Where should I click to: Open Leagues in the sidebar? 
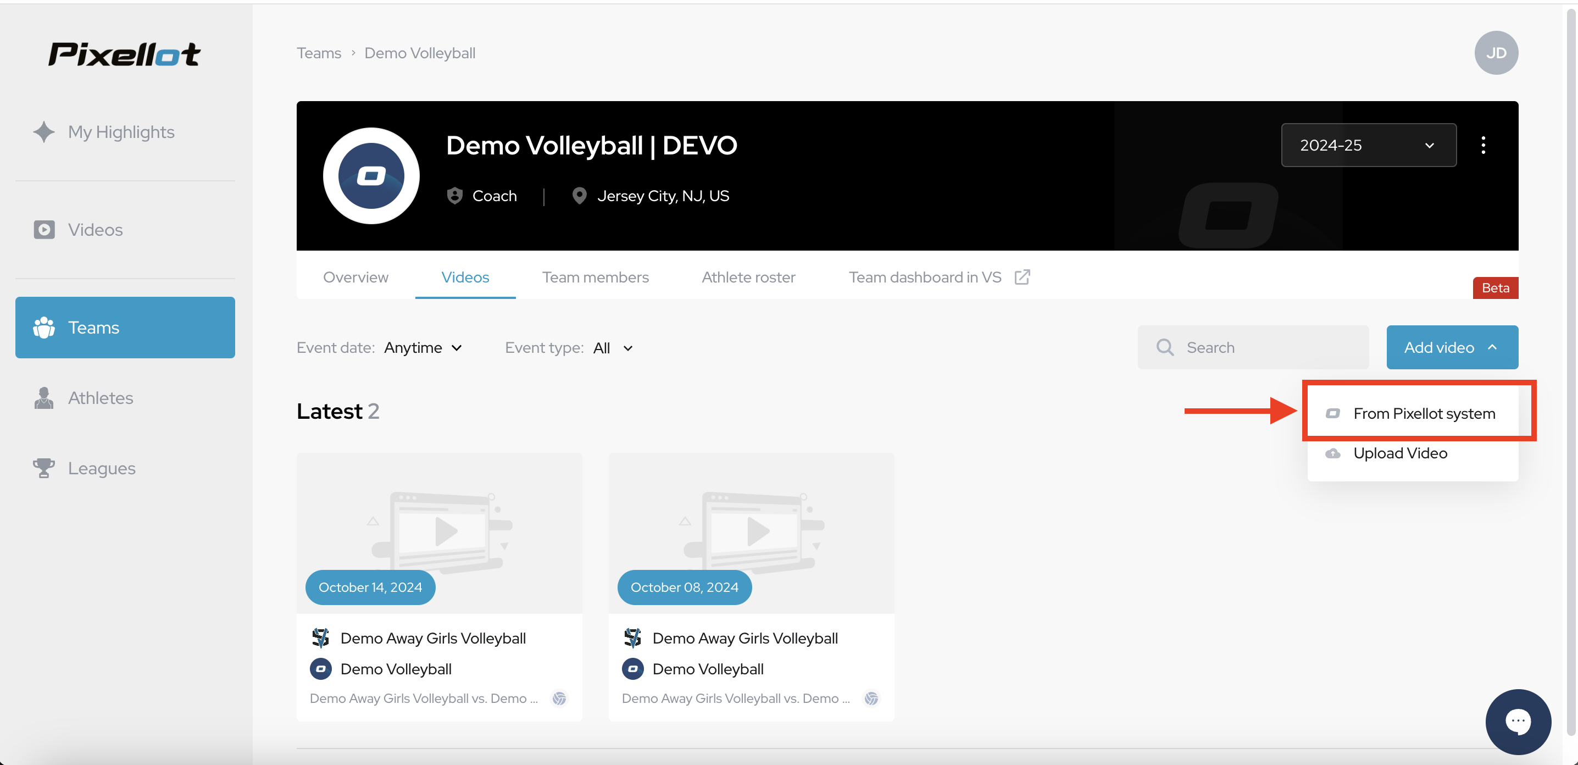125,468
